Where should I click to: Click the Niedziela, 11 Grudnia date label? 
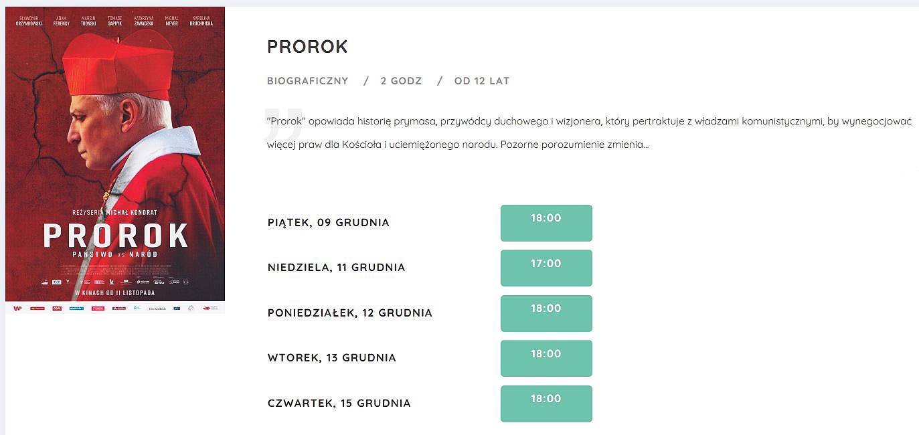coord(336,267)
